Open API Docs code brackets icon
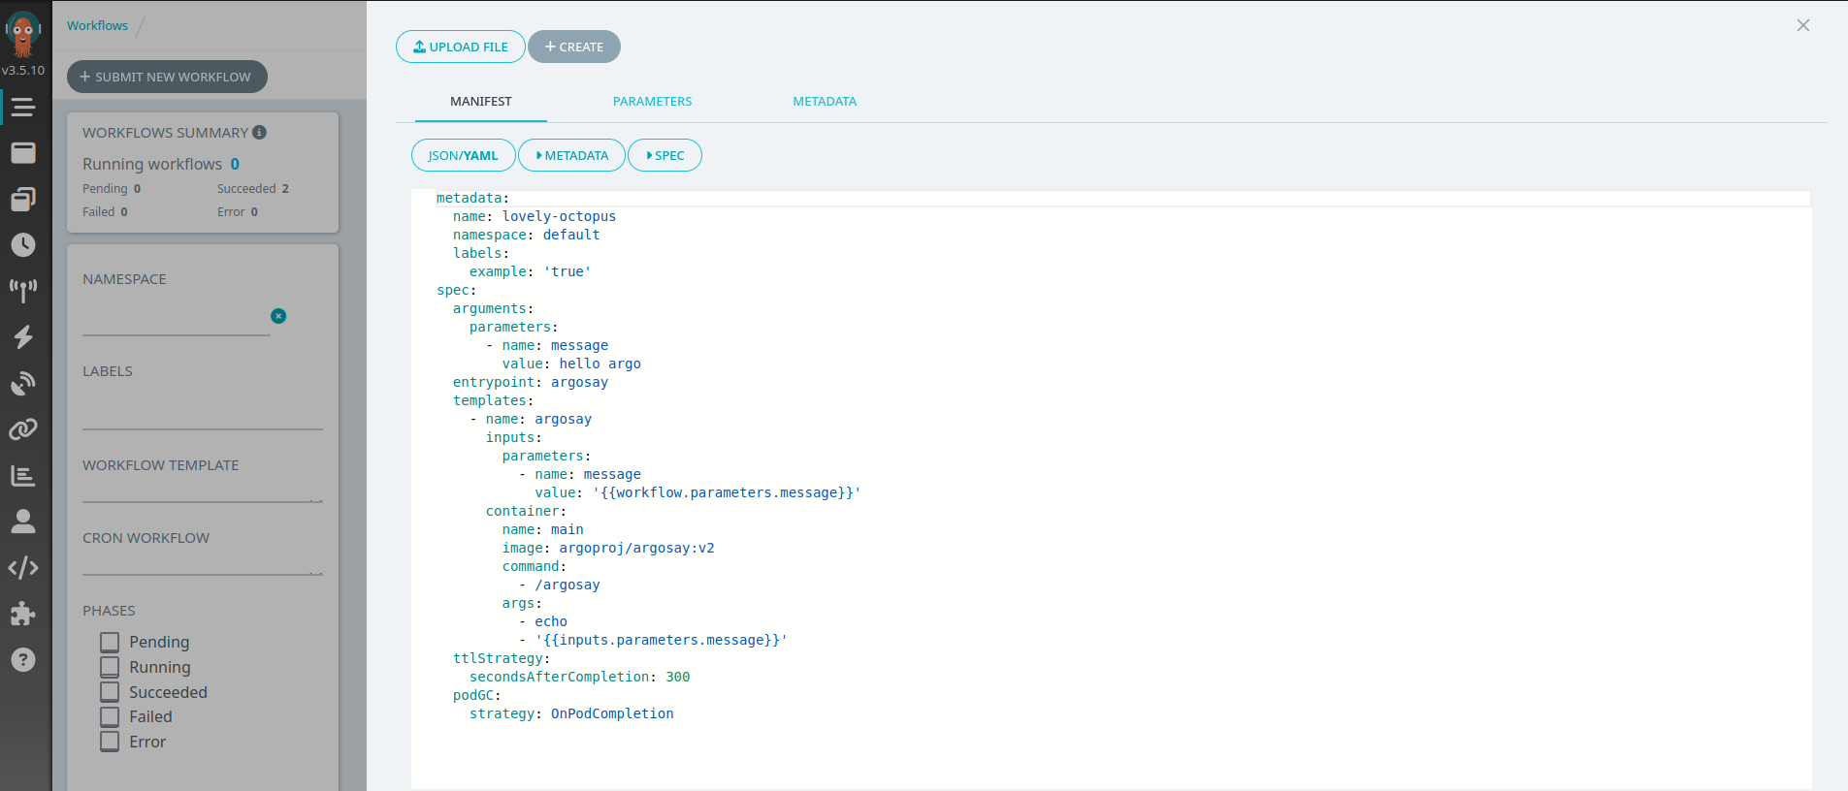 pyautogui.click(x=23, y=568)
